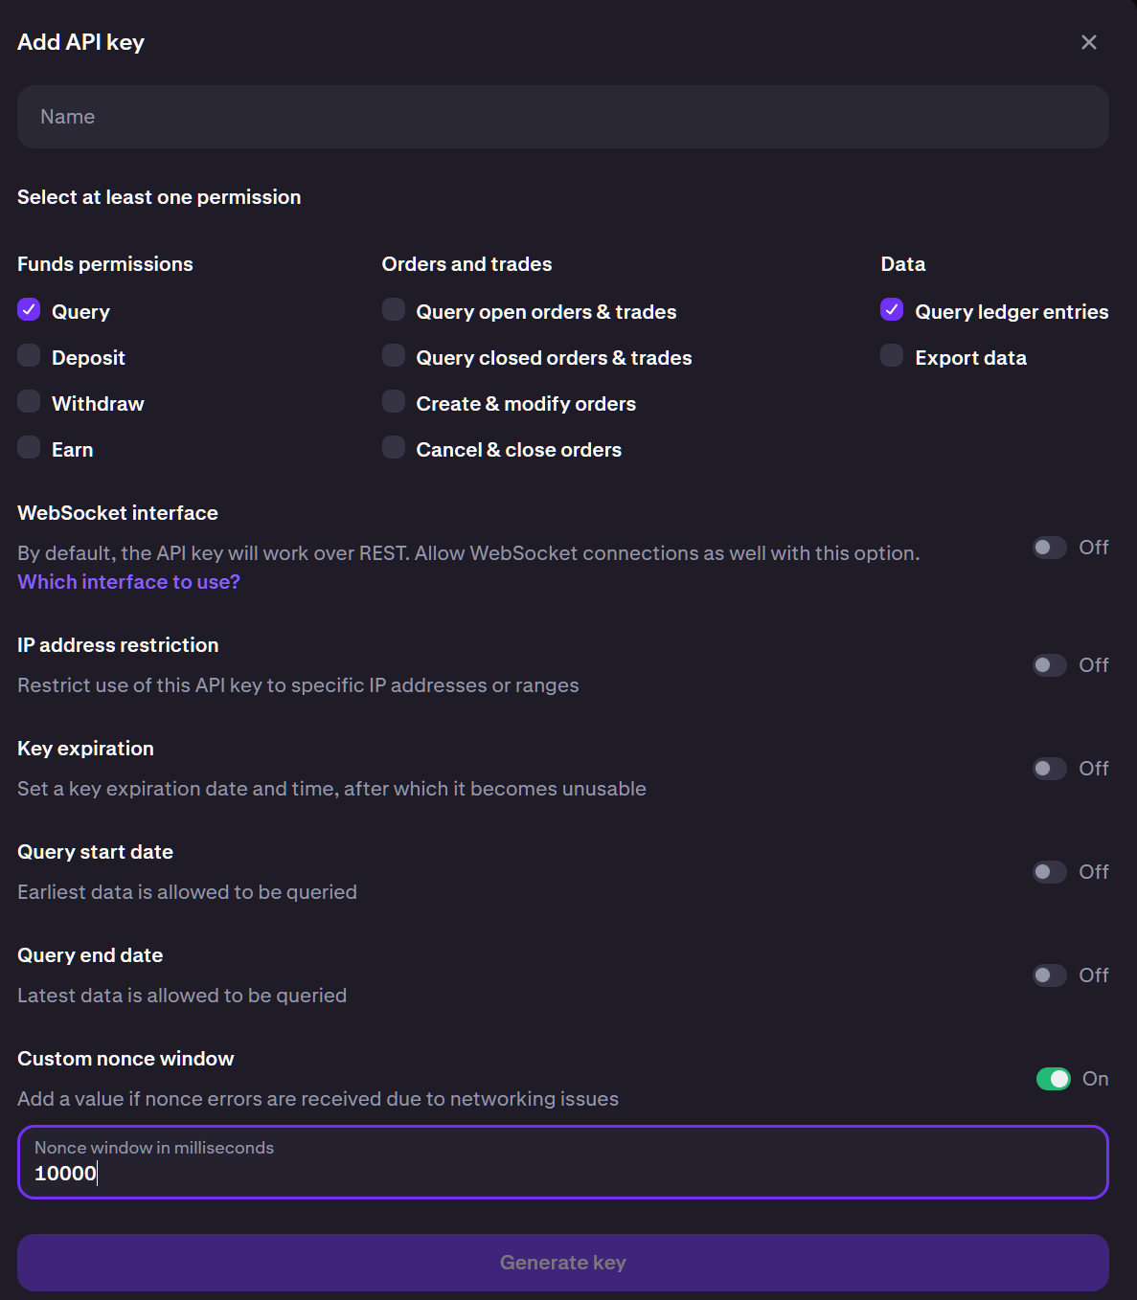
Task: Disable the Custom nonce window toggle
Action: click(x=1054, y=1079)
